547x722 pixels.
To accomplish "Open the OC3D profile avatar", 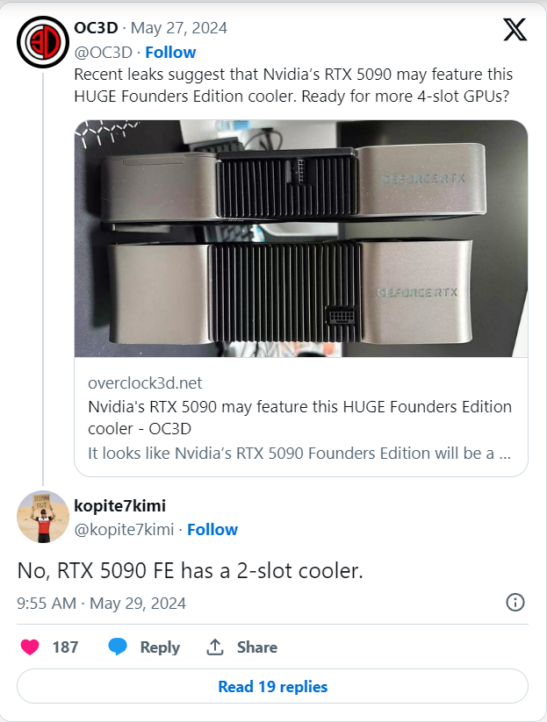I will click(43, 42).
